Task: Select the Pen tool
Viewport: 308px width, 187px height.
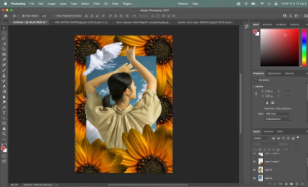Action: coord(4,108)
